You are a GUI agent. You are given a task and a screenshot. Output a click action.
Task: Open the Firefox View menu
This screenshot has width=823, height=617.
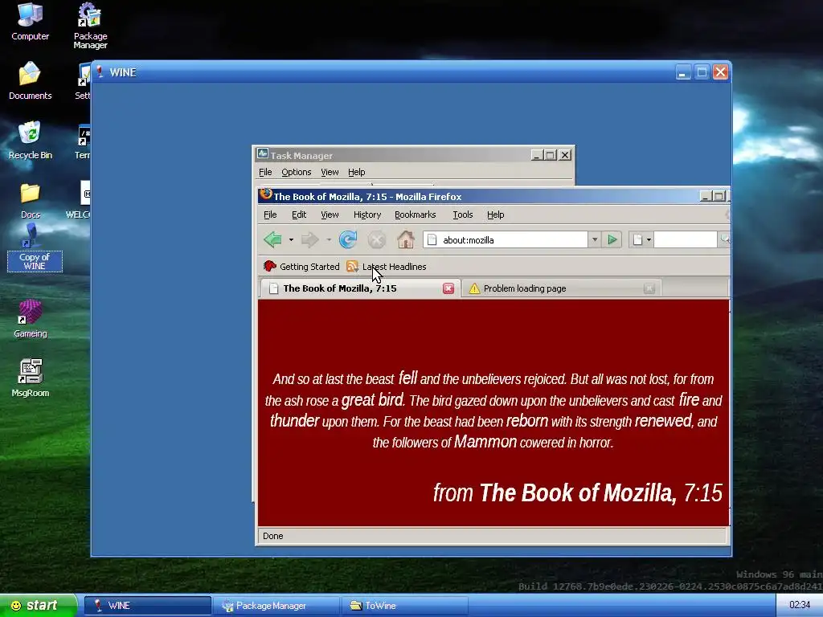(x=330, y=215)
